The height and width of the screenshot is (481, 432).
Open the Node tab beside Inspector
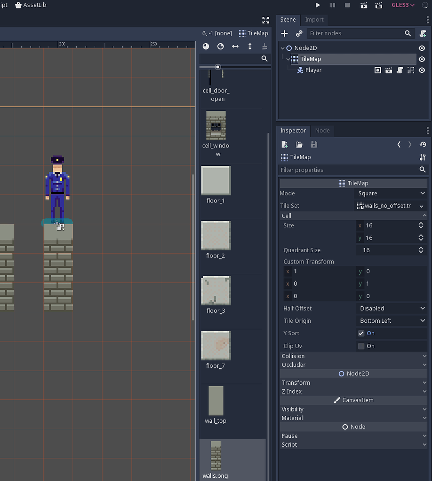(322, 131)
